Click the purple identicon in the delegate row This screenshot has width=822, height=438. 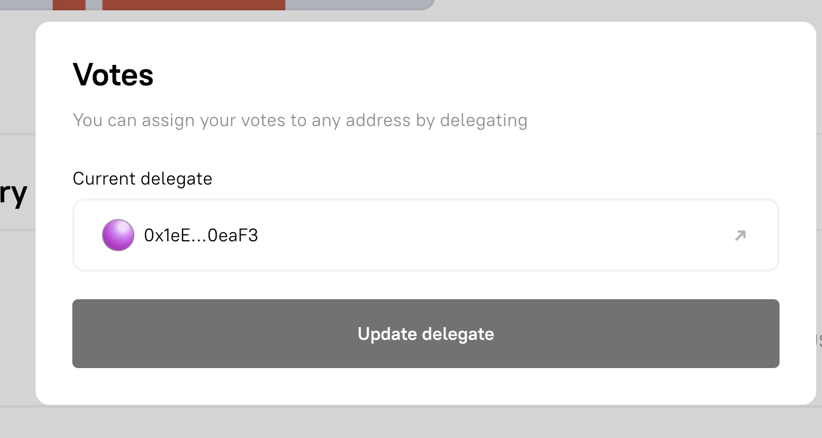[x=118, y=235]
